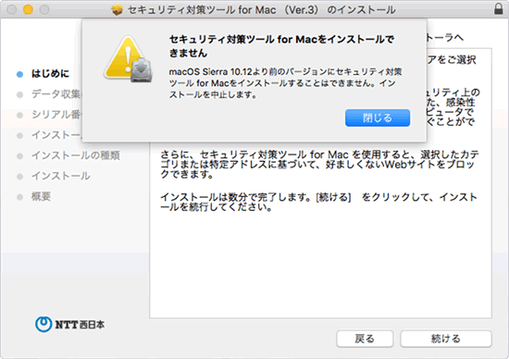Image resolution: width=509 pixels, height=359 pixels.
Task: Select the はじめに step in sidebar
Action: [50, 74]
